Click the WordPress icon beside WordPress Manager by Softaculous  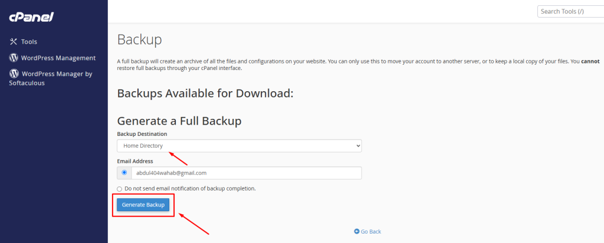14,74
